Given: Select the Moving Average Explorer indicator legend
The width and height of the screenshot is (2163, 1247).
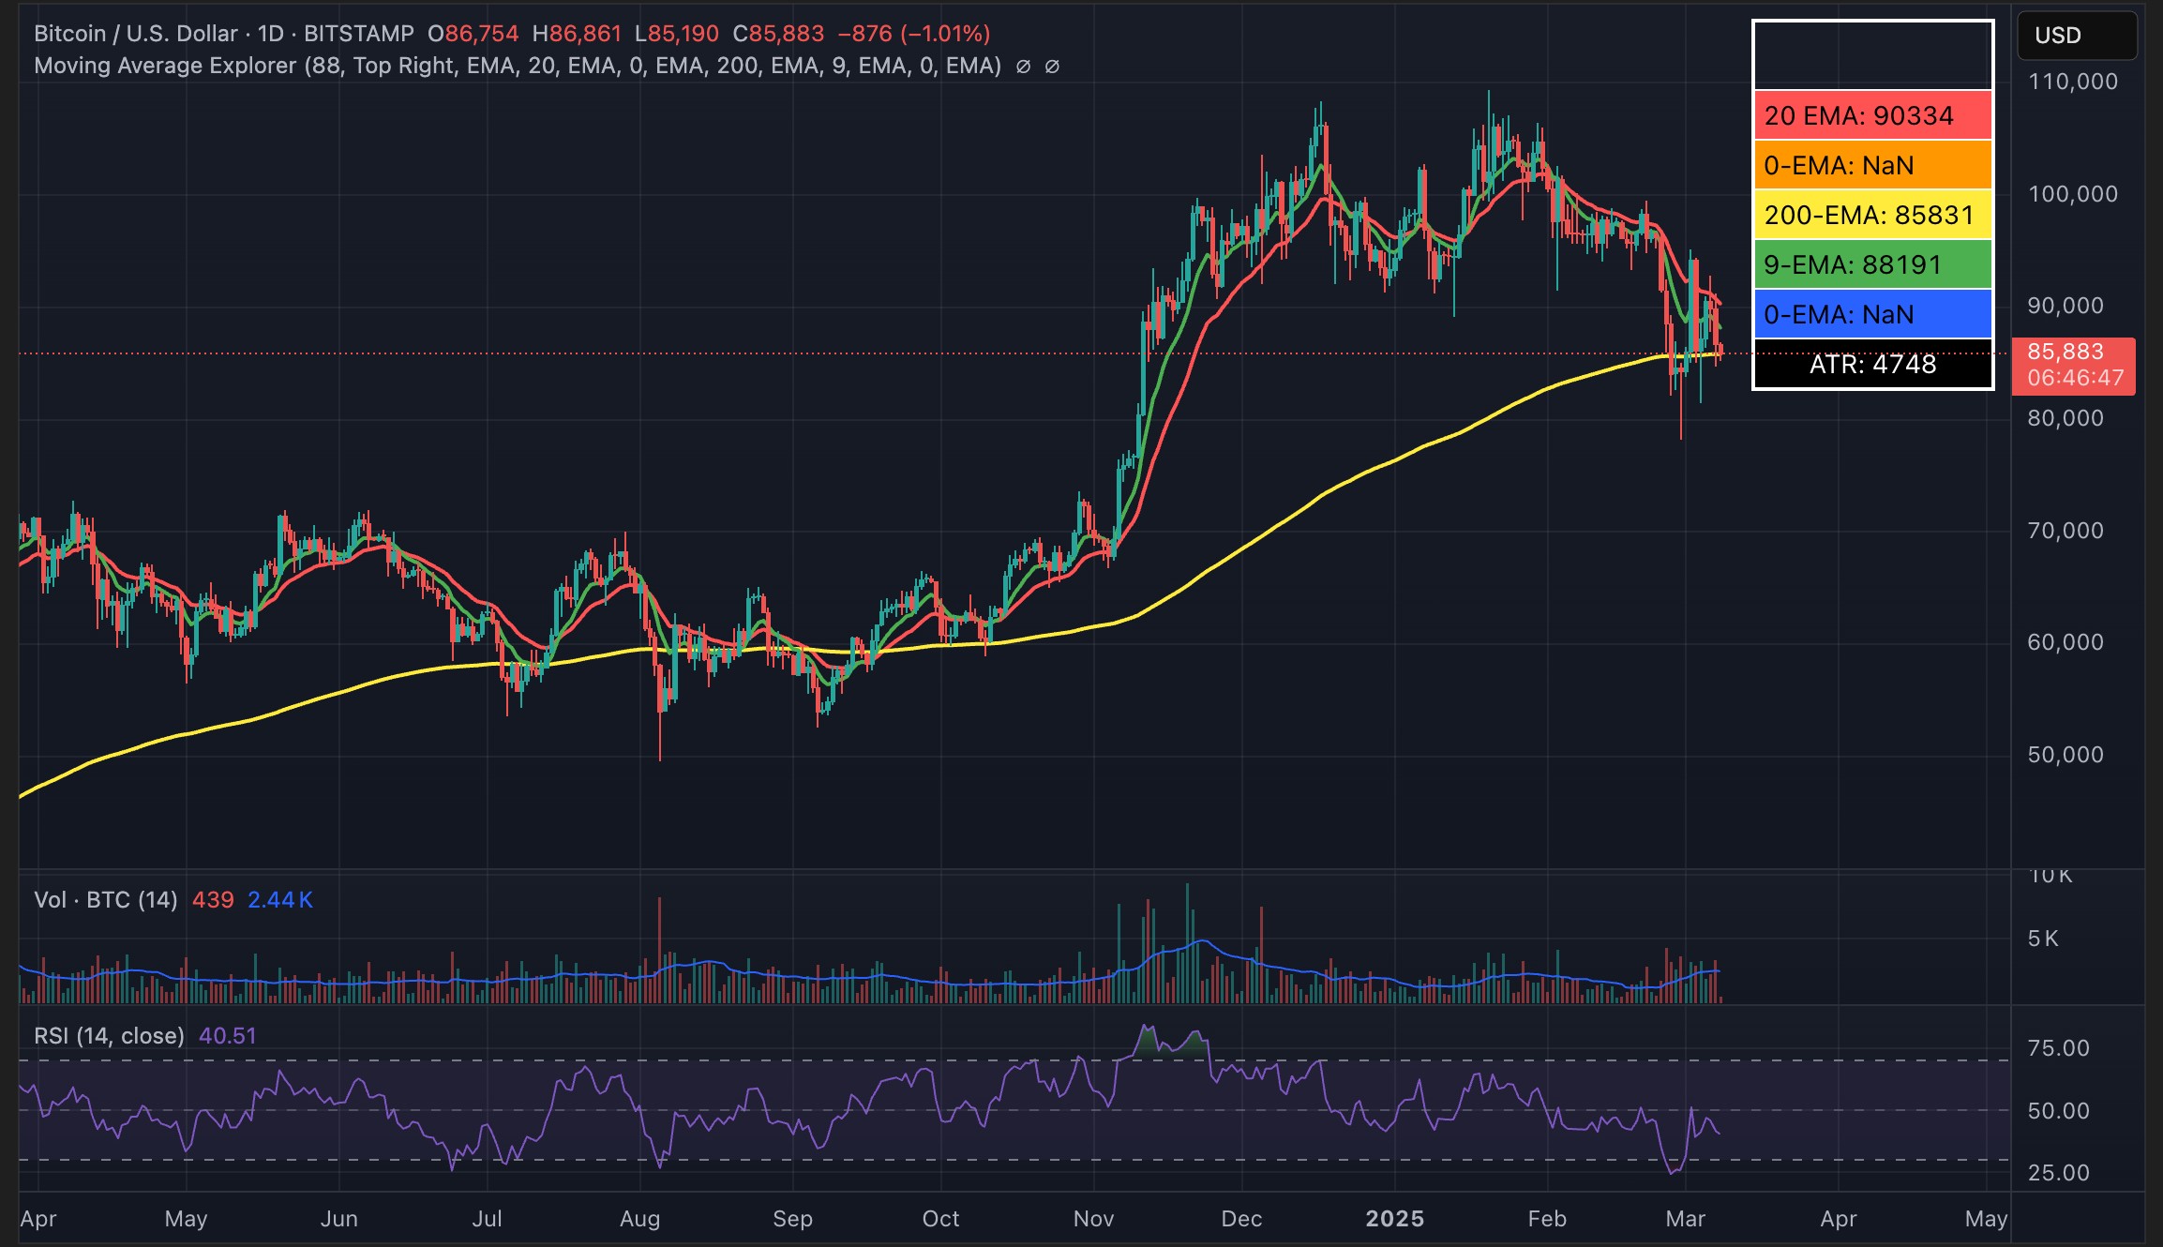Looking at the screenshot, I should point(517,66).
